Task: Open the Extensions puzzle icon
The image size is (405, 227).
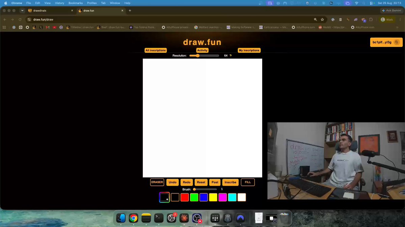Action: (371, 20)
